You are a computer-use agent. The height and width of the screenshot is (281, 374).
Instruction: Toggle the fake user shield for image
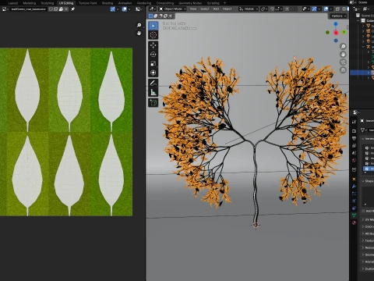point(51,9)
